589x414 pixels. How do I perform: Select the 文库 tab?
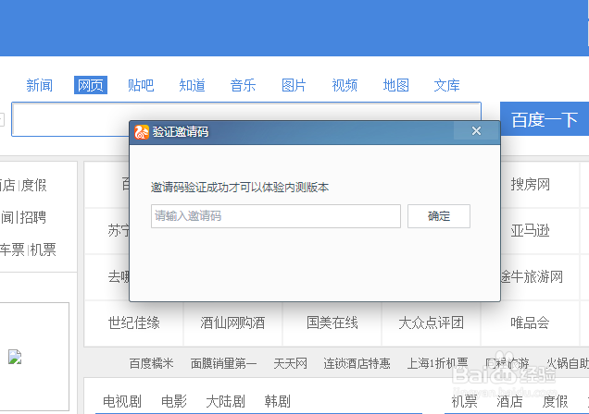coord(446,85)
